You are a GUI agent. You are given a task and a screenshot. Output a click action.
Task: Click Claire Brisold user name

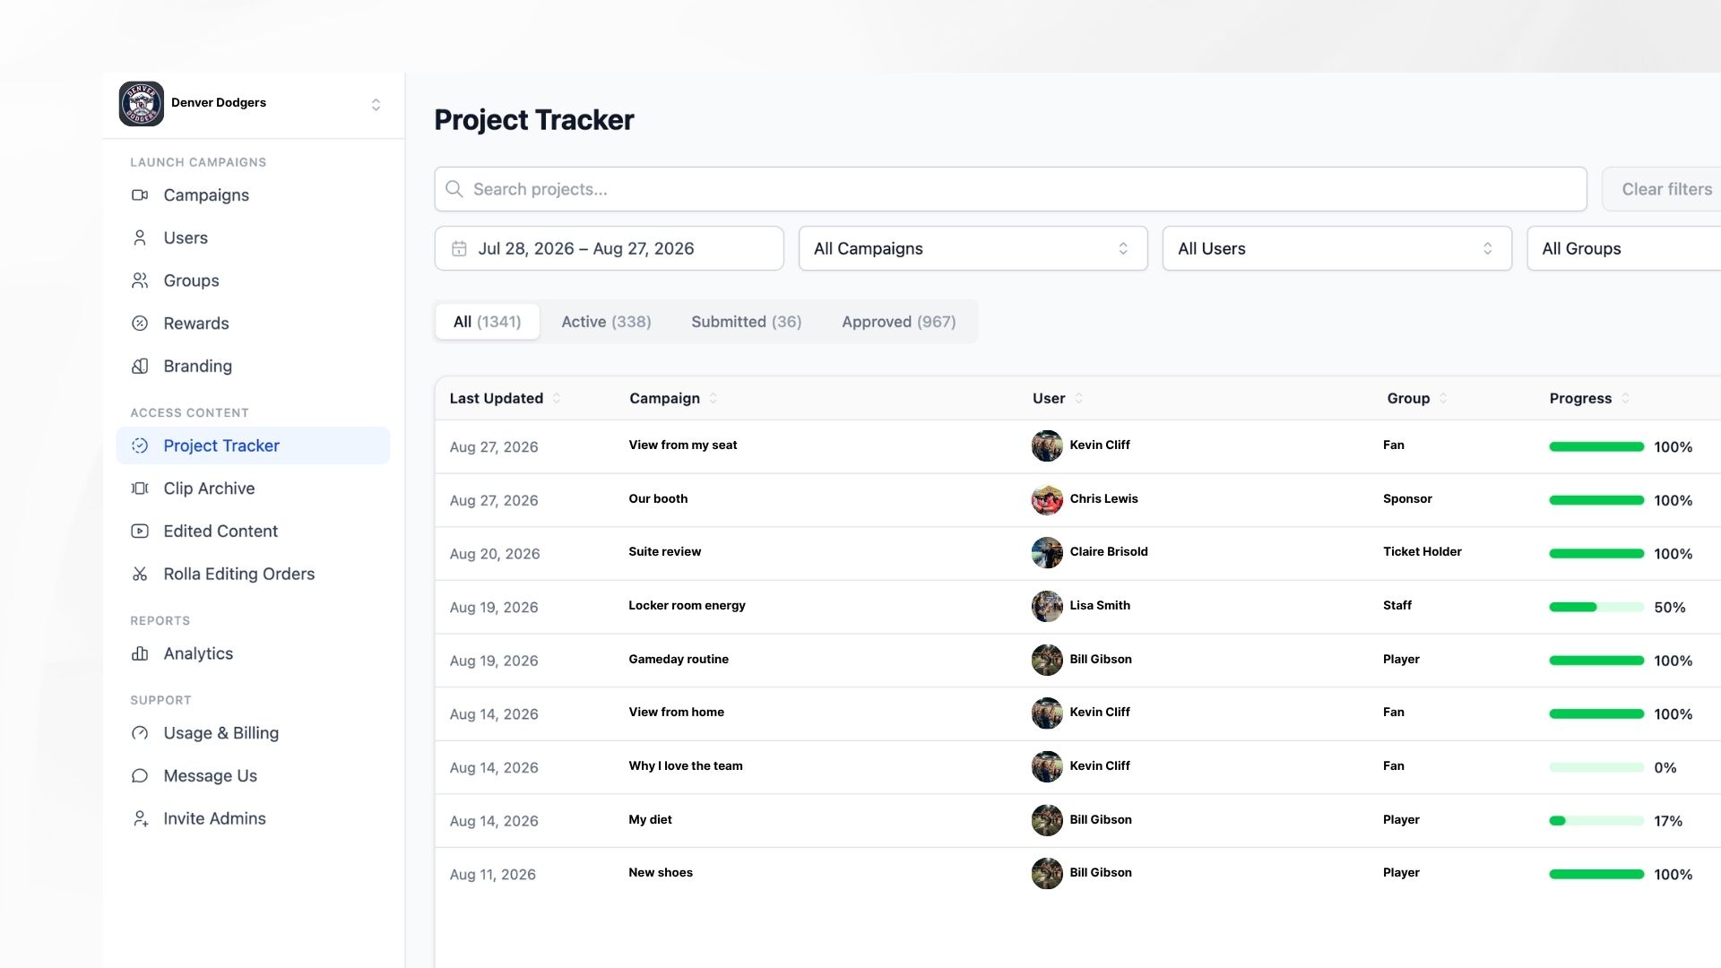click(1108, 552)
